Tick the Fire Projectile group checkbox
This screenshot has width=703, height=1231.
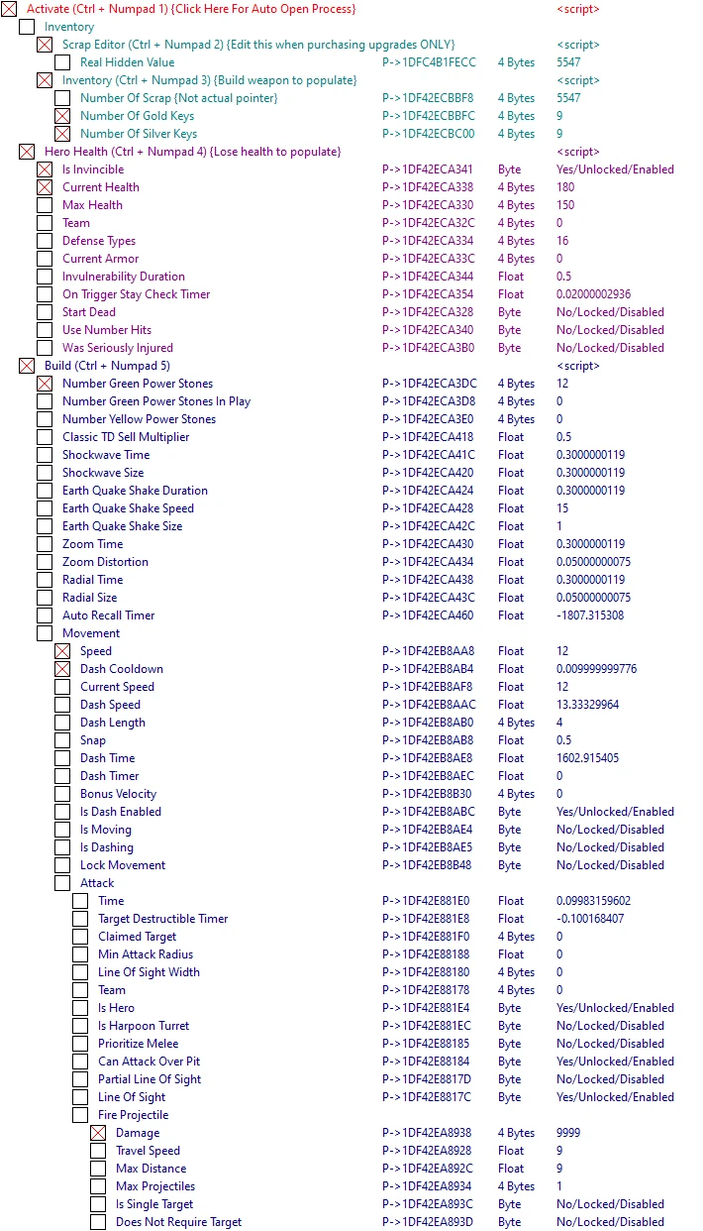[80, 1115]
